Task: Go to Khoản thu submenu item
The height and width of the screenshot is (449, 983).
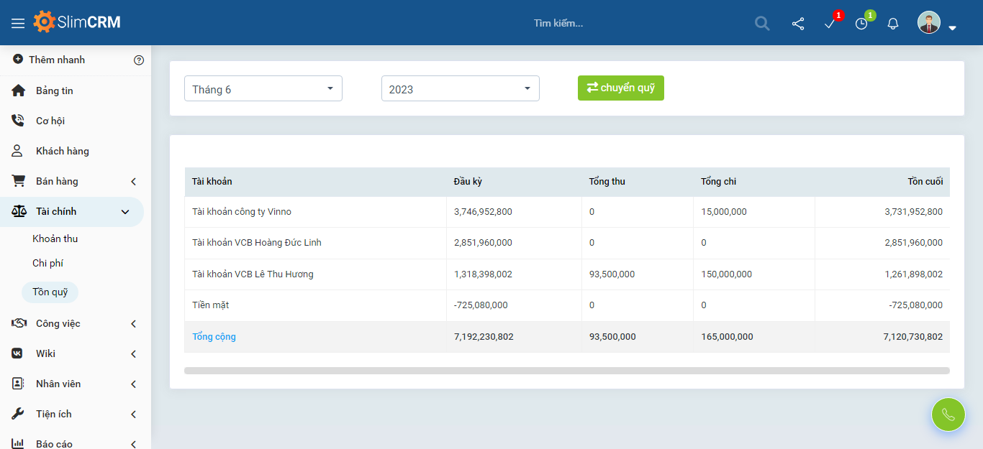Action: tap(55, 239)
